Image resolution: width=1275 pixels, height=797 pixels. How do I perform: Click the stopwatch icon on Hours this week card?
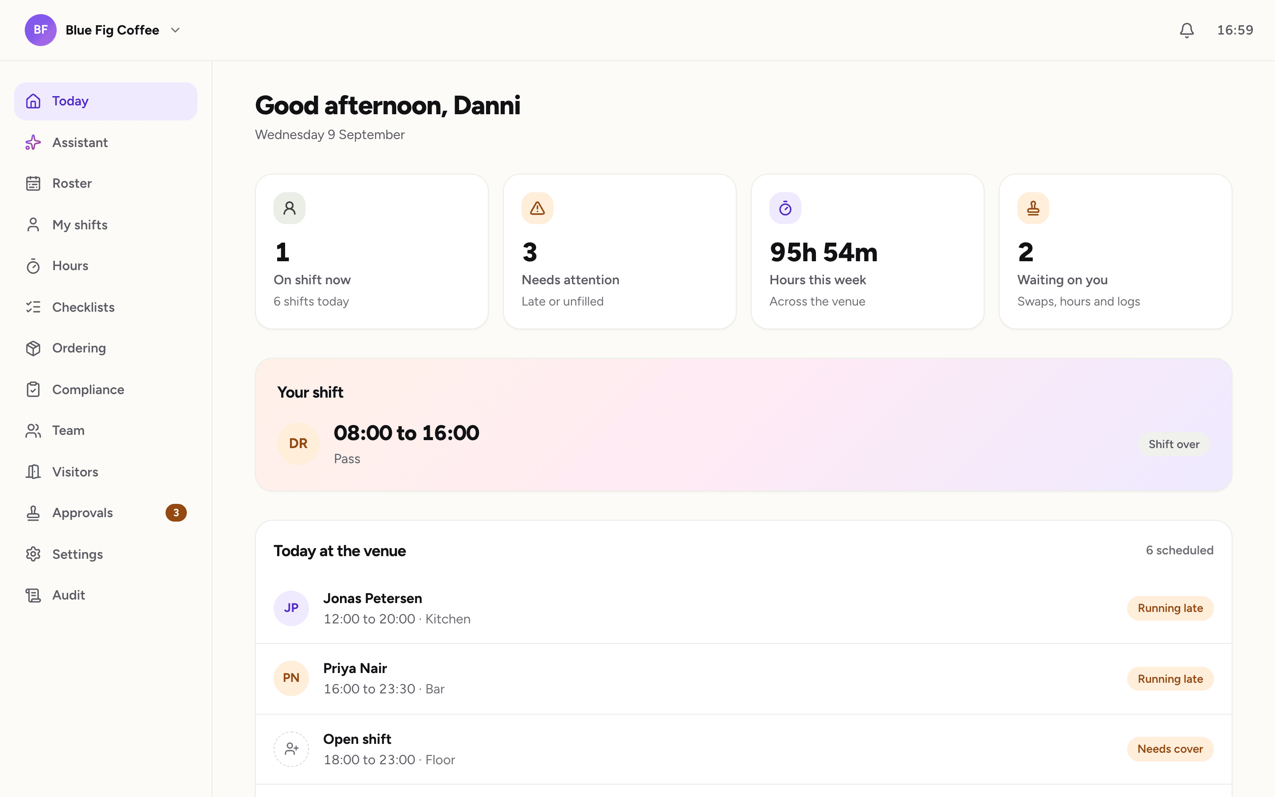point(785,208)
